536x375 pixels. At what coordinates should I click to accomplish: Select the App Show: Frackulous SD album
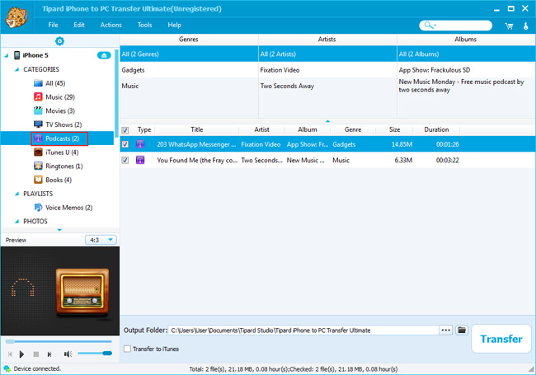pyautogui.click(x=466, y=70)
